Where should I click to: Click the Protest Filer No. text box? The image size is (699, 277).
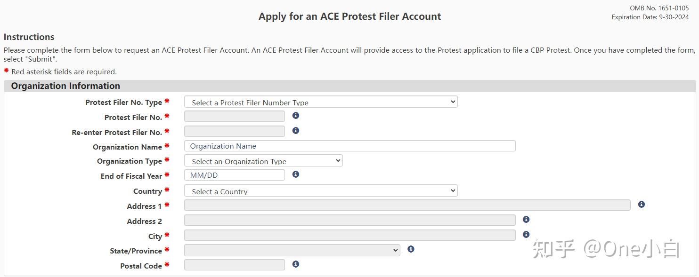(x=234, y=116)
